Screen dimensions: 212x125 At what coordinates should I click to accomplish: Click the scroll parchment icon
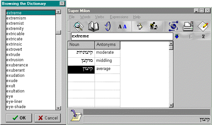[x=140, y=26]
